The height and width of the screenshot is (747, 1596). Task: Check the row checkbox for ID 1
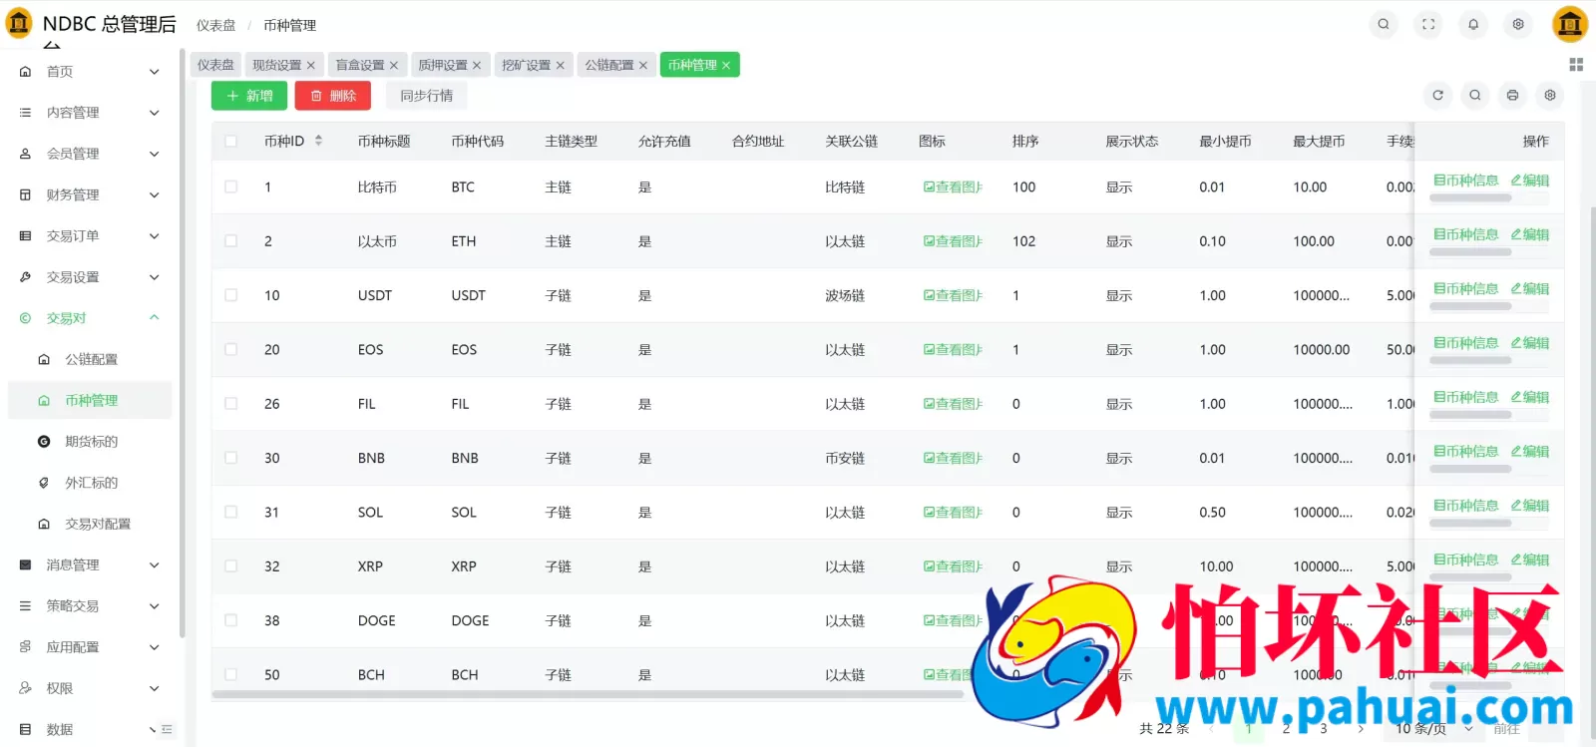(231, 187)
